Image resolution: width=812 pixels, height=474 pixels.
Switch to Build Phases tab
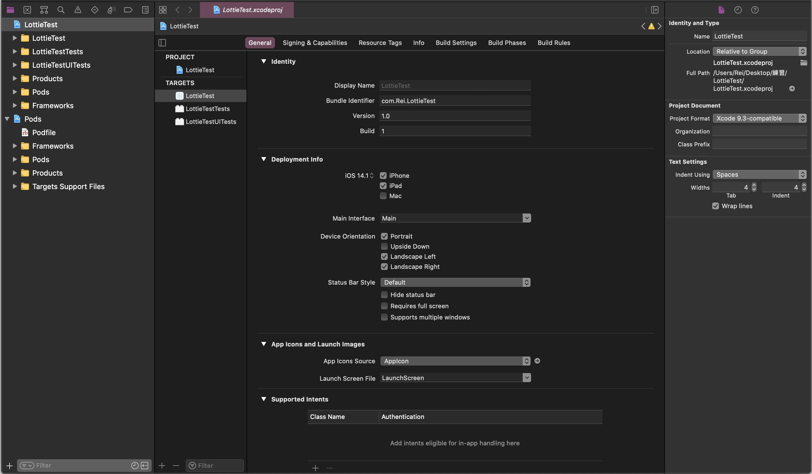tap(507, 43)
